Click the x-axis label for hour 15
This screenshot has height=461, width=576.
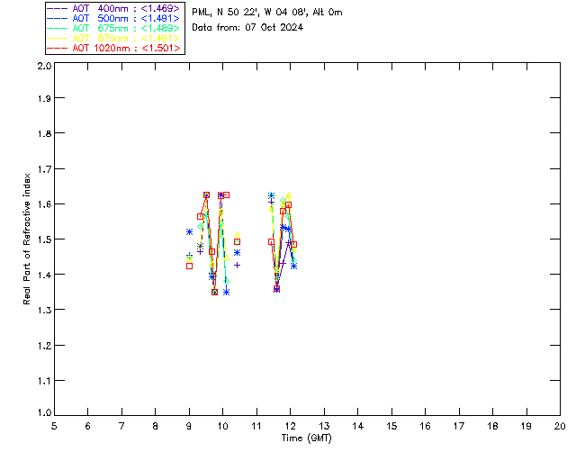[x=391, y=426]
